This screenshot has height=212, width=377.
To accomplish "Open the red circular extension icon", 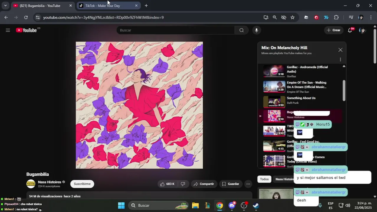I will click(316, 17).
